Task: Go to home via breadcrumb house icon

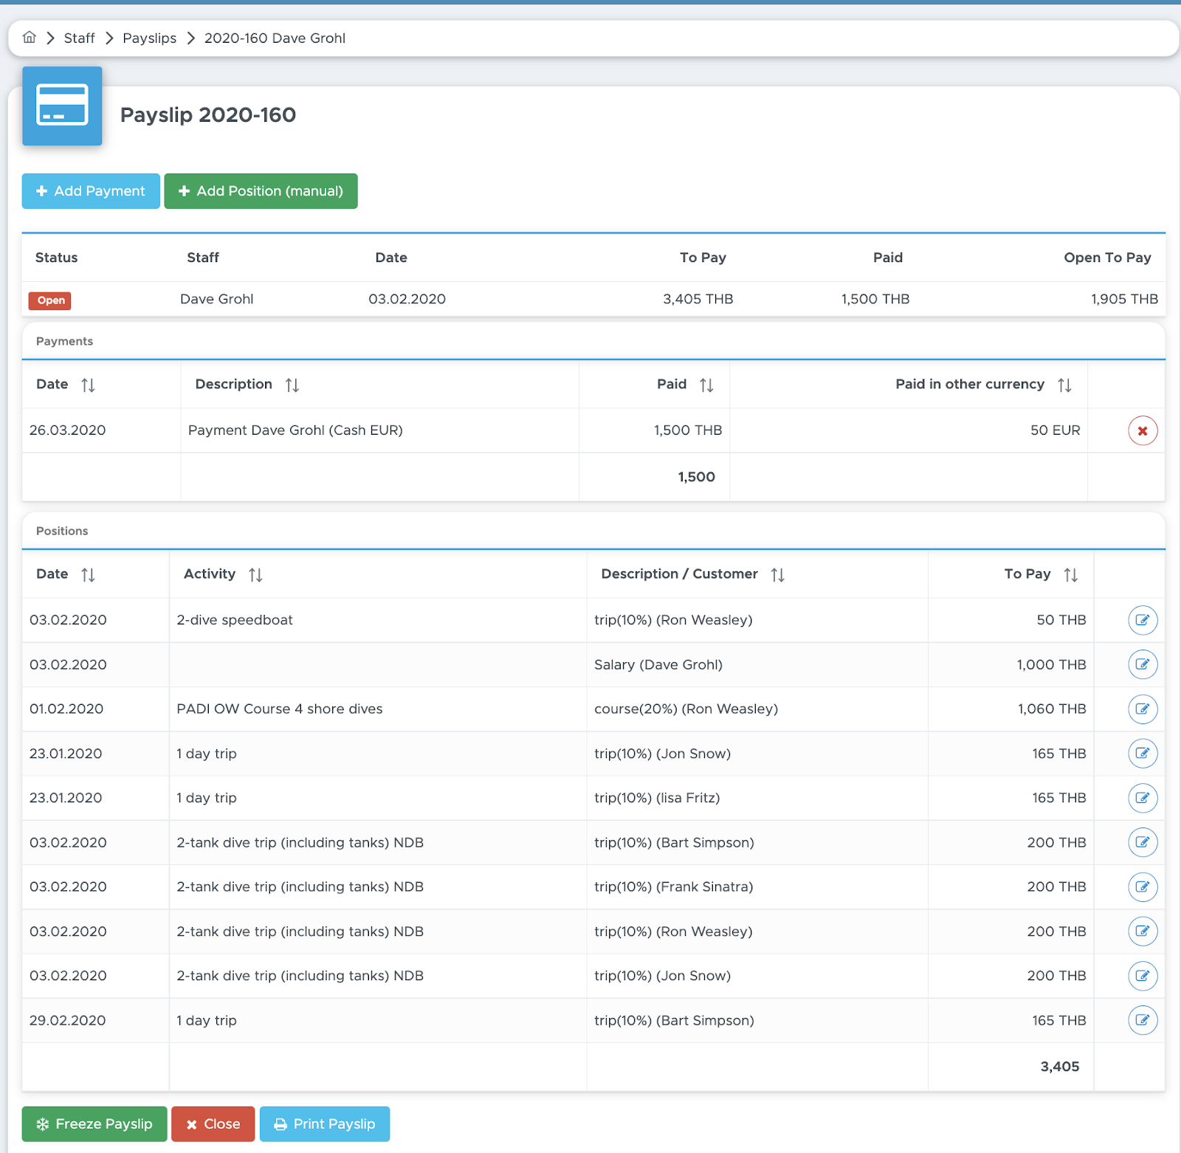Action: [30, 38]
